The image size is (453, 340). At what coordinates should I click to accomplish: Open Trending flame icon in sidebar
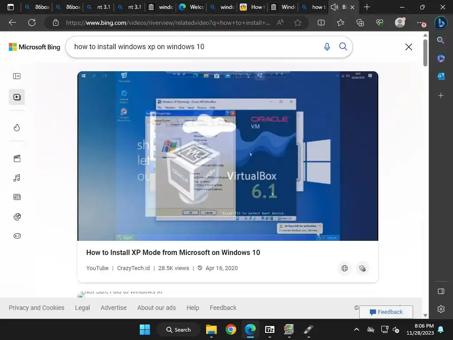tap(17, 127)
